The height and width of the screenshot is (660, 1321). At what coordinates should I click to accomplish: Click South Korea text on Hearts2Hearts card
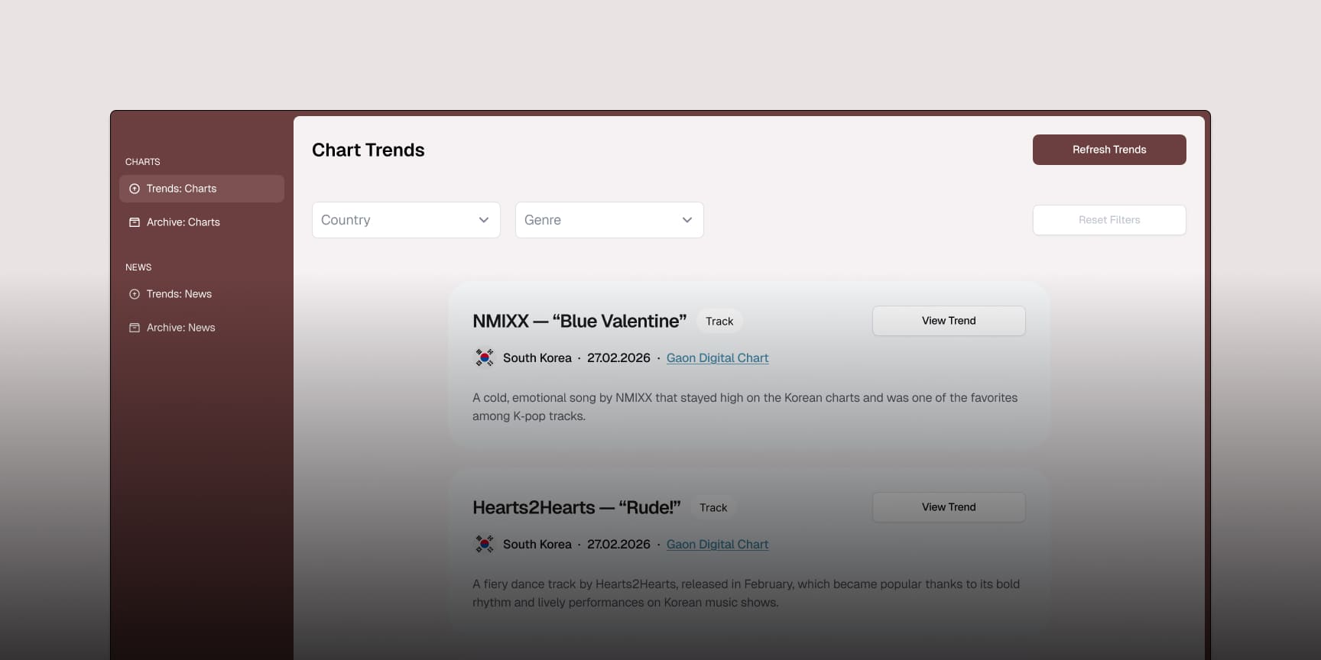[537, 544]
